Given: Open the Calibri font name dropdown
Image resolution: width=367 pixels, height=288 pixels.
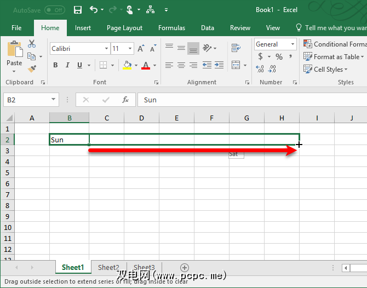Looking at the screenshot, I should [x=106, y=49].
